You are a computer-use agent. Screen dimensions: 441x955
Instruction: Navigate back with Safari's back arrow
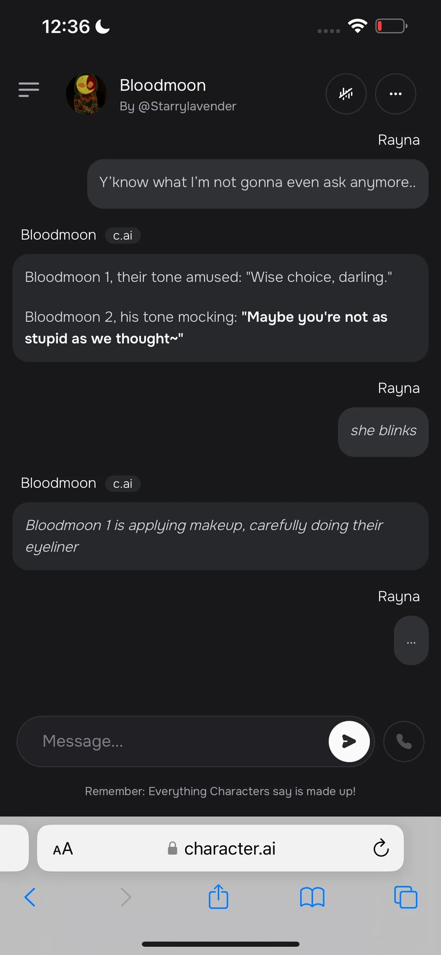pyautogui.click(x=30, y=896)
